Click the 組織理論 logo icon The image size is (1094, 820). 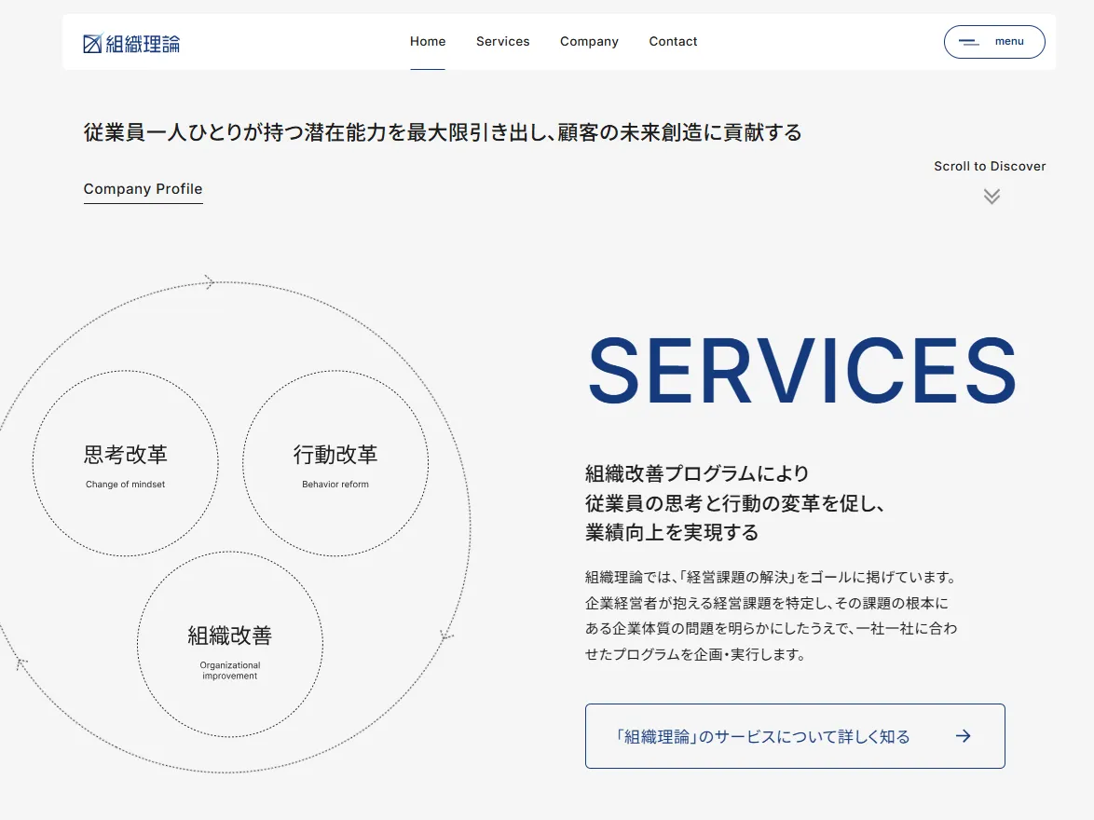(92, 43)
